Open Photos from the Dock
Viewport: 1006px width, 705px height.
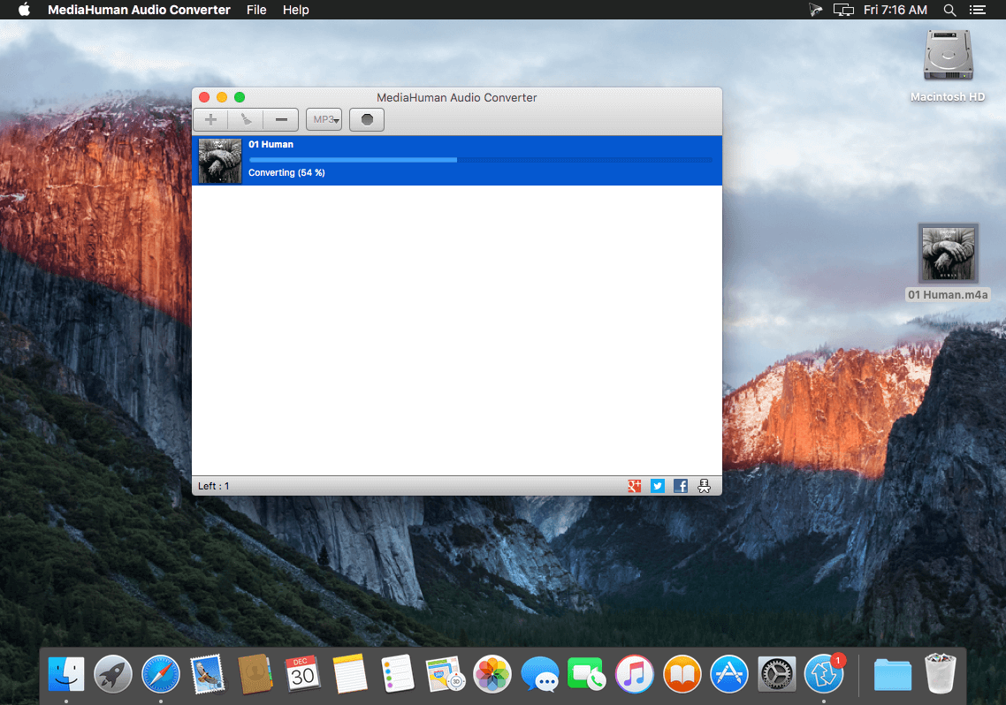[x=492, y=674]
